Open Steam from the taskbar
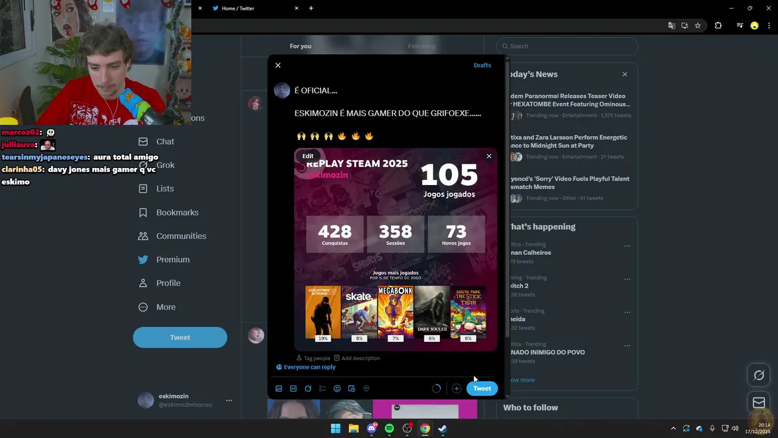Image resolution: width=778 pixels, height=438 pixels. (443, 429)
